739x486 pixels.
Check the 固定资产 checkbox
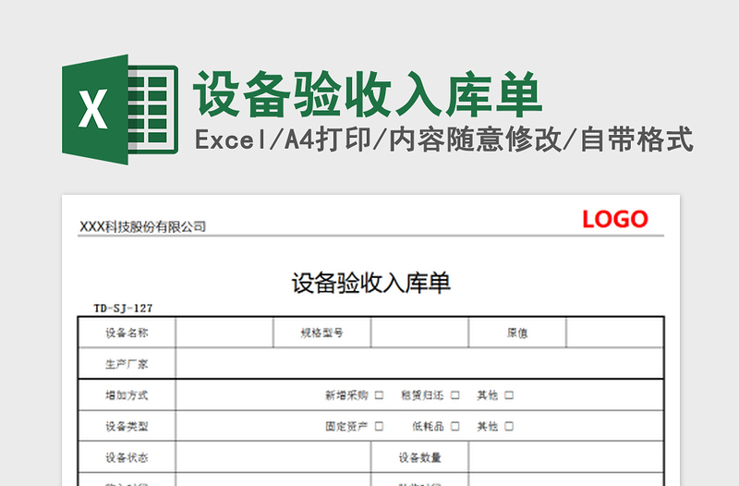(379, 426)
